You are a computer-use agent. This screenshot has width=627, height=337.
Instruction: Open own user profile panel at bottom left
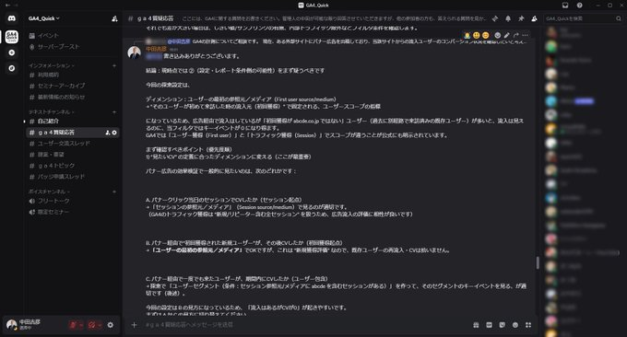(29, 324)
